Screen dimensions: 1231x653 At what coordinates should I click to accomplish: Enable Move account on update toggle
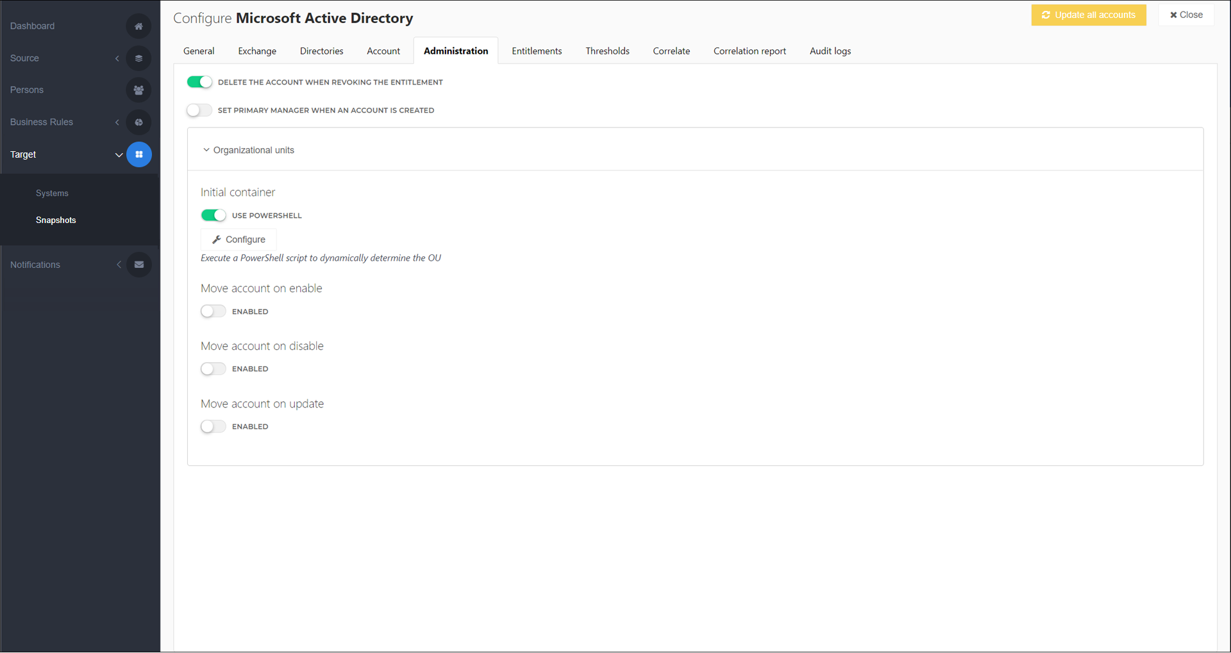[x=214, y=427]
